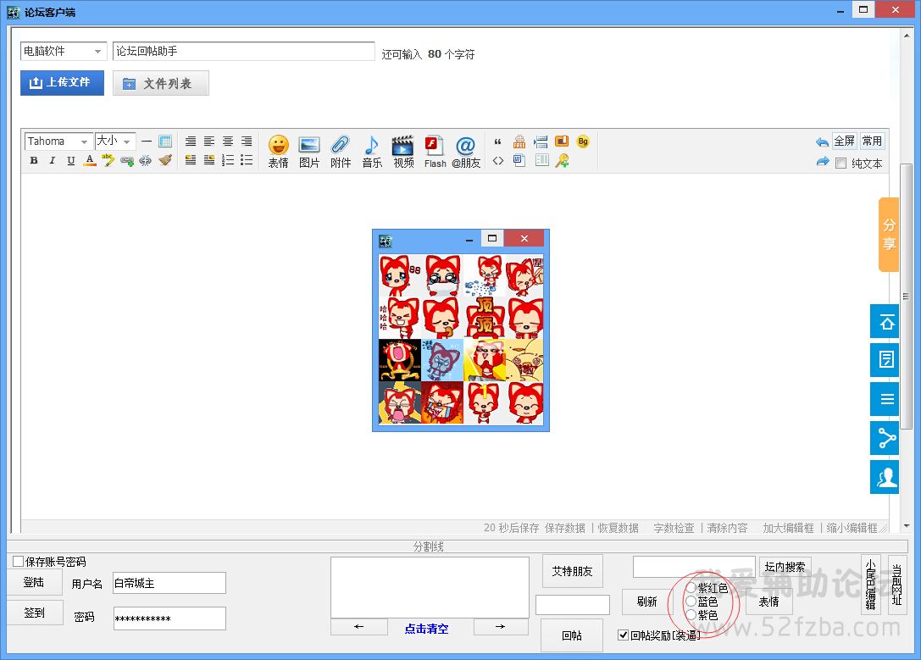Click the 点击清空 clear link
Viewport: 921px width, 660px height.
(x=426, y=629)
